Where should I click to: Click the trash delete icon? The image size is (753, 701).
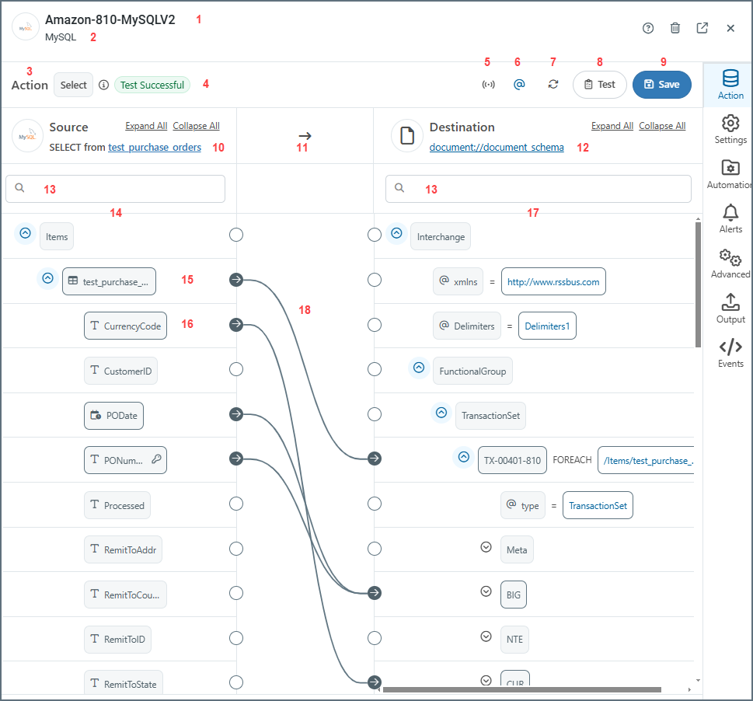coord(675,28)
